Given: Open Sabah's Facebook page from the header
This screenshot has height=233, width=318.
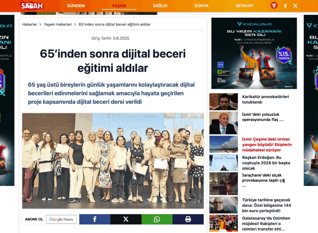Looking at the screenshot, I should click(x=285, y=6).
